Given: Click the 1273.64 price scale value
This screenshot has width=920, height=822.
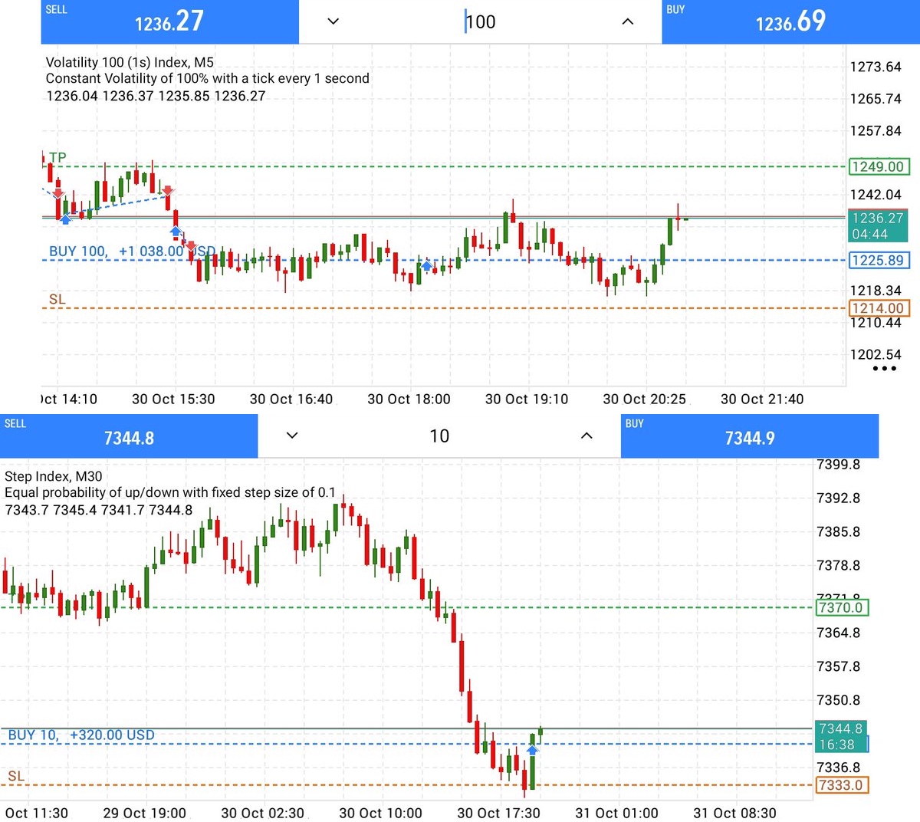Looking at the screenshot, I should (876, 67).
